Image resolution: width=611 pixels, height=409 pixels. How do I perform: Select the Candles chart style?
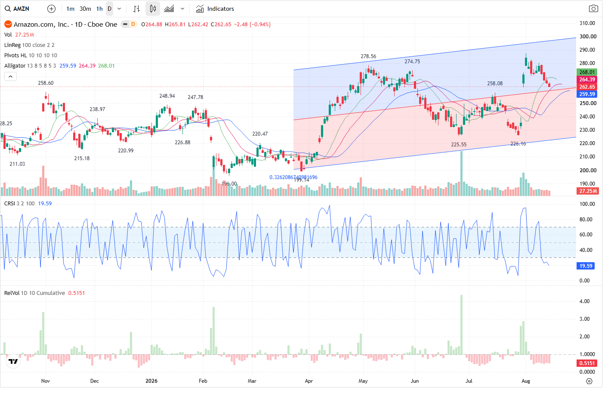(153, 9)
